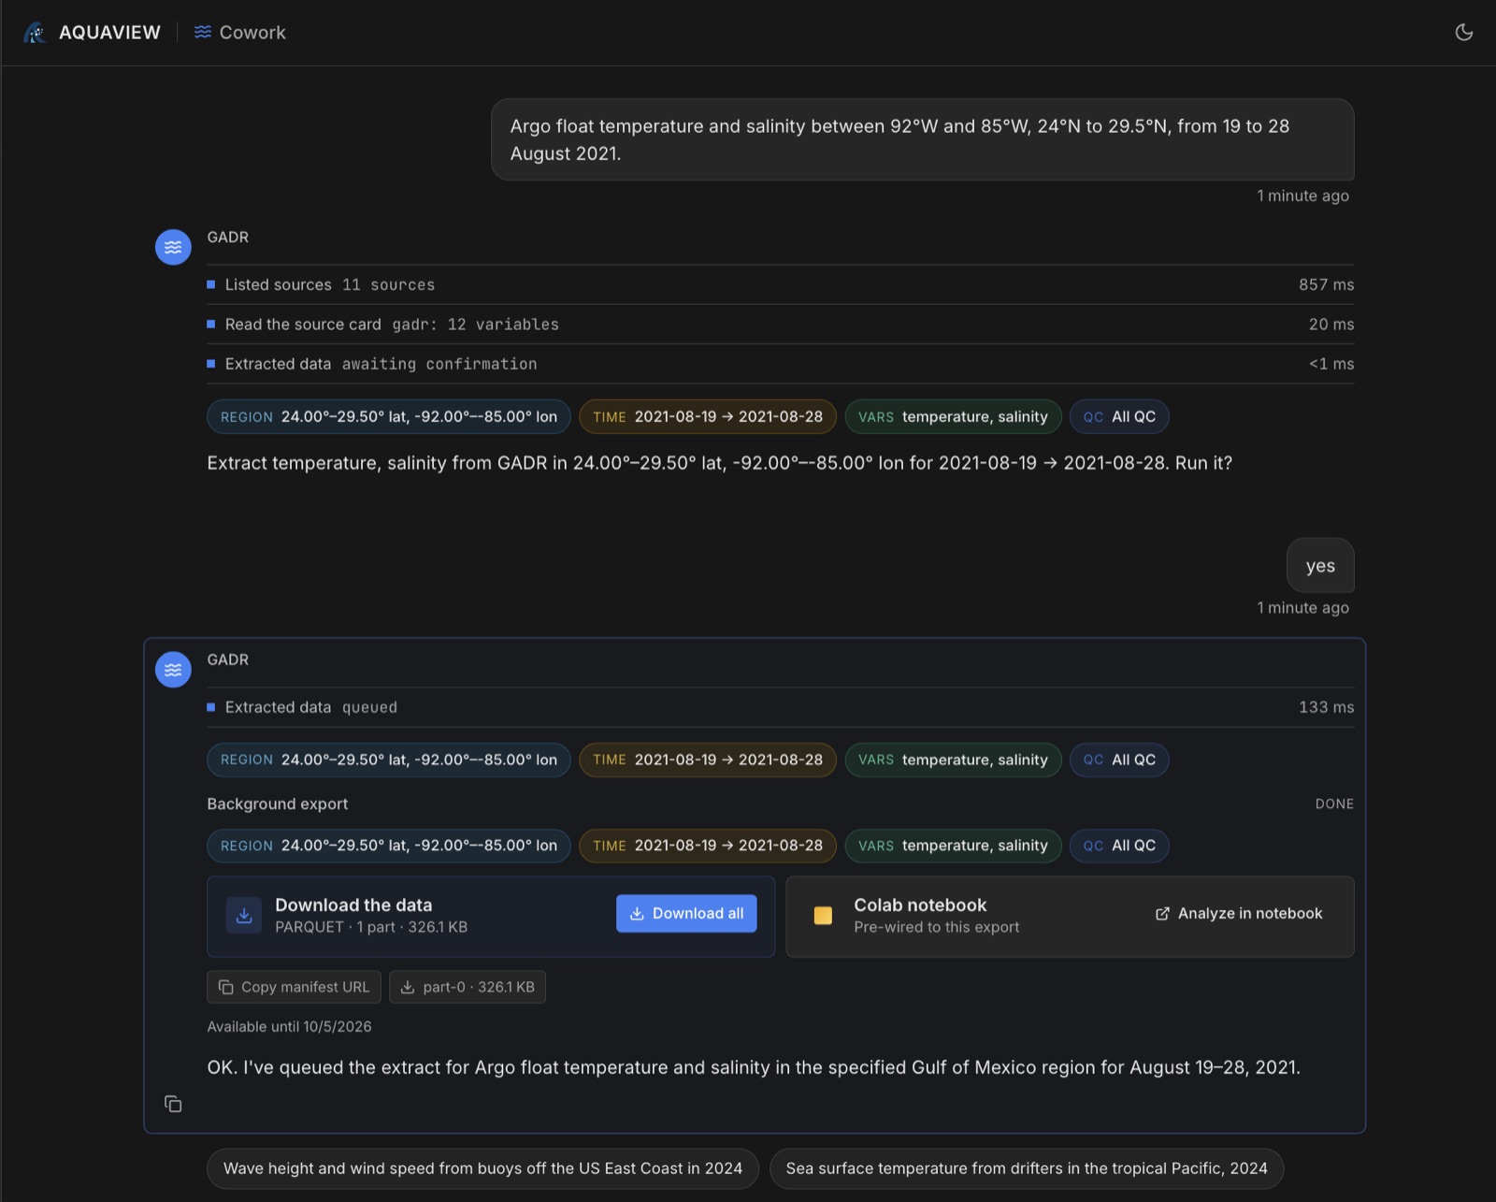Expand the Listed sources step row
1496x1202 pixels.
pos(780,284)
